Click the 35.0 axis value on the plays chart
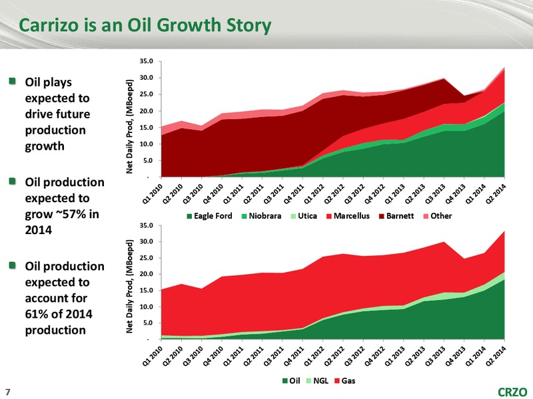The width and height of the screenshot is (533, 399). (x=146, y=61)
